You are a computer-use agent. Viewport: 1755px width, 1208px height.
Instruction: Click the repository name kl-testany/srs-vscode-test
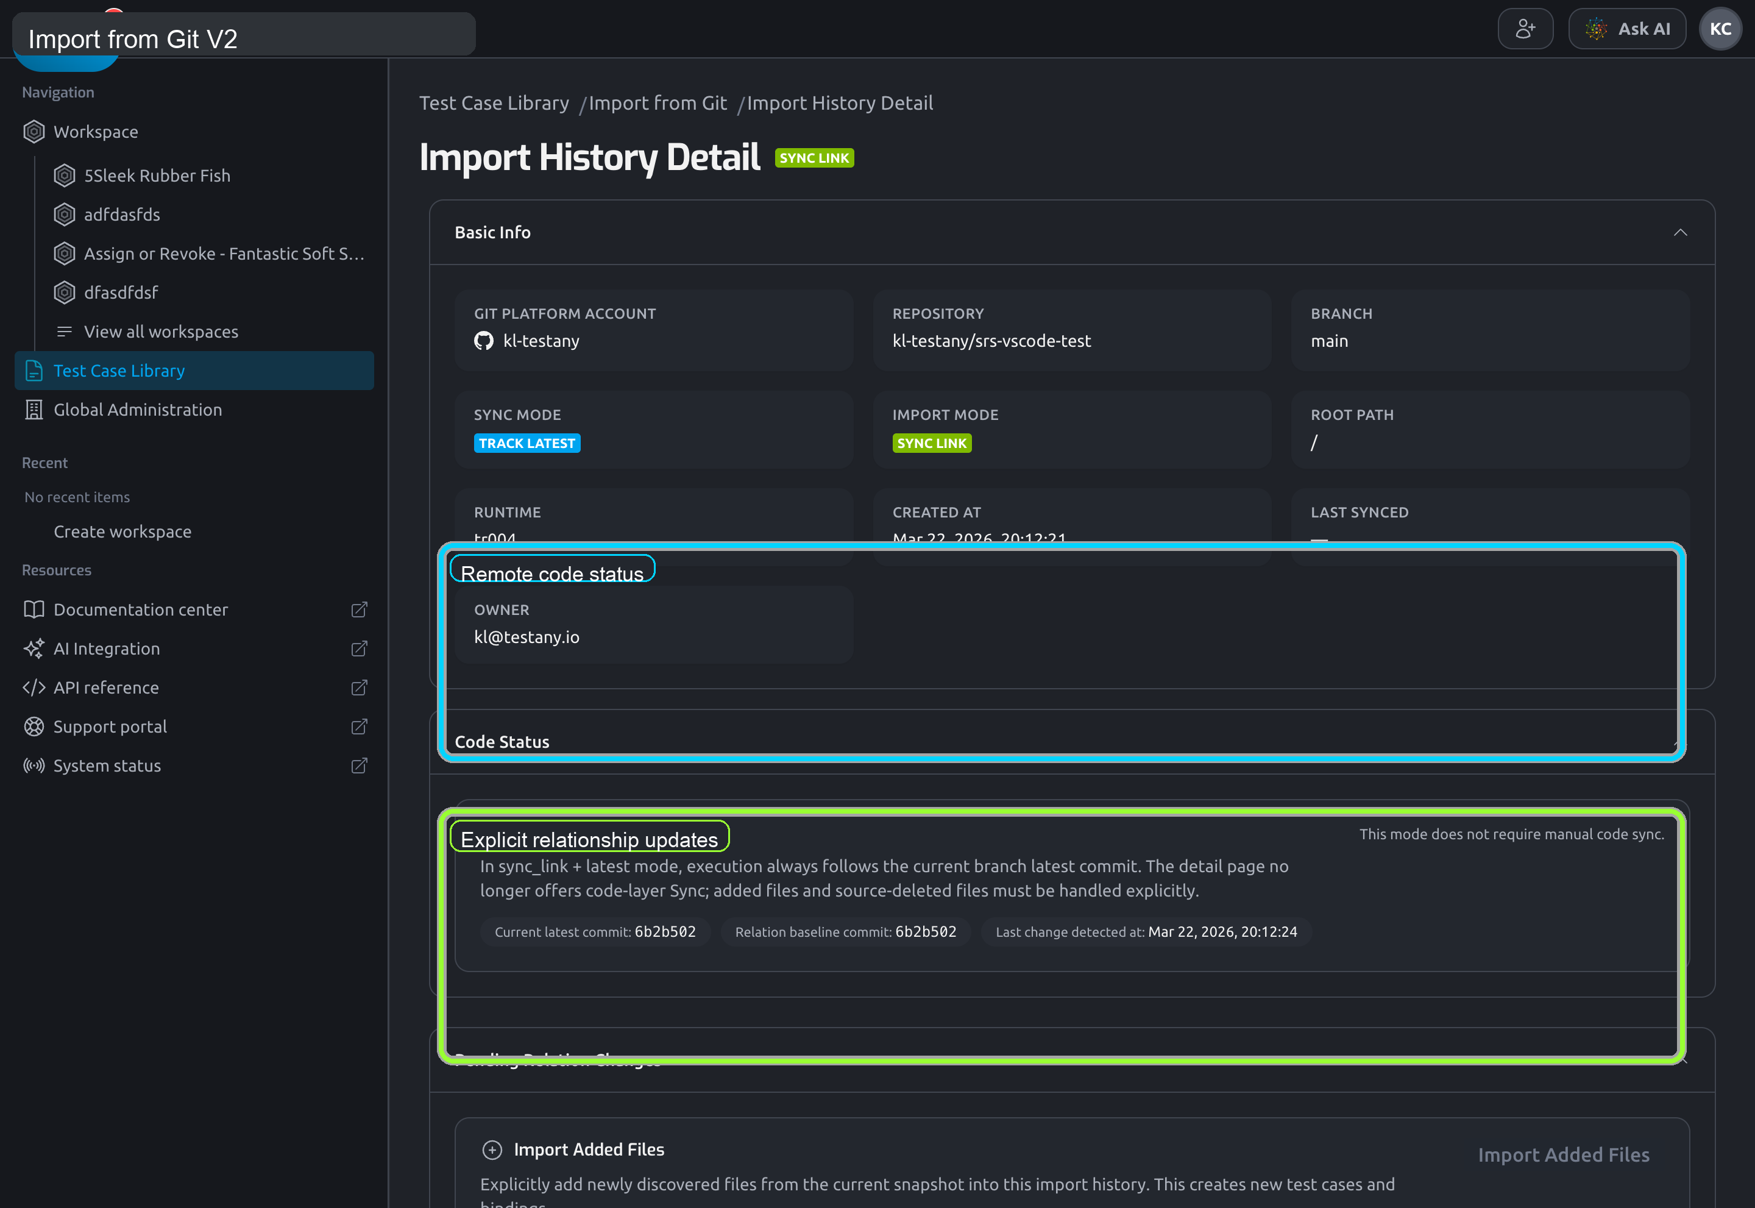[991, 341]
